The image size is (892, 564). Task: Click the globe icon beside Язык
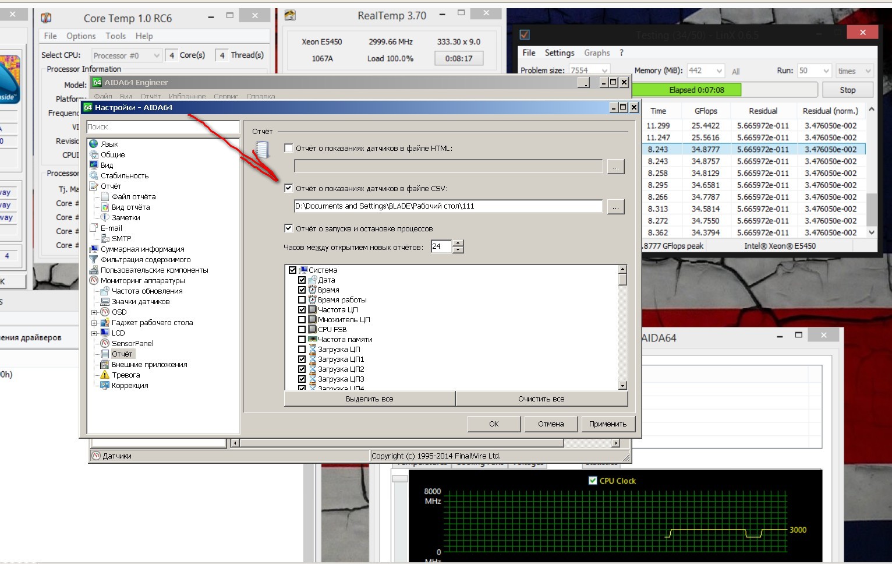[x=94, y=144]
